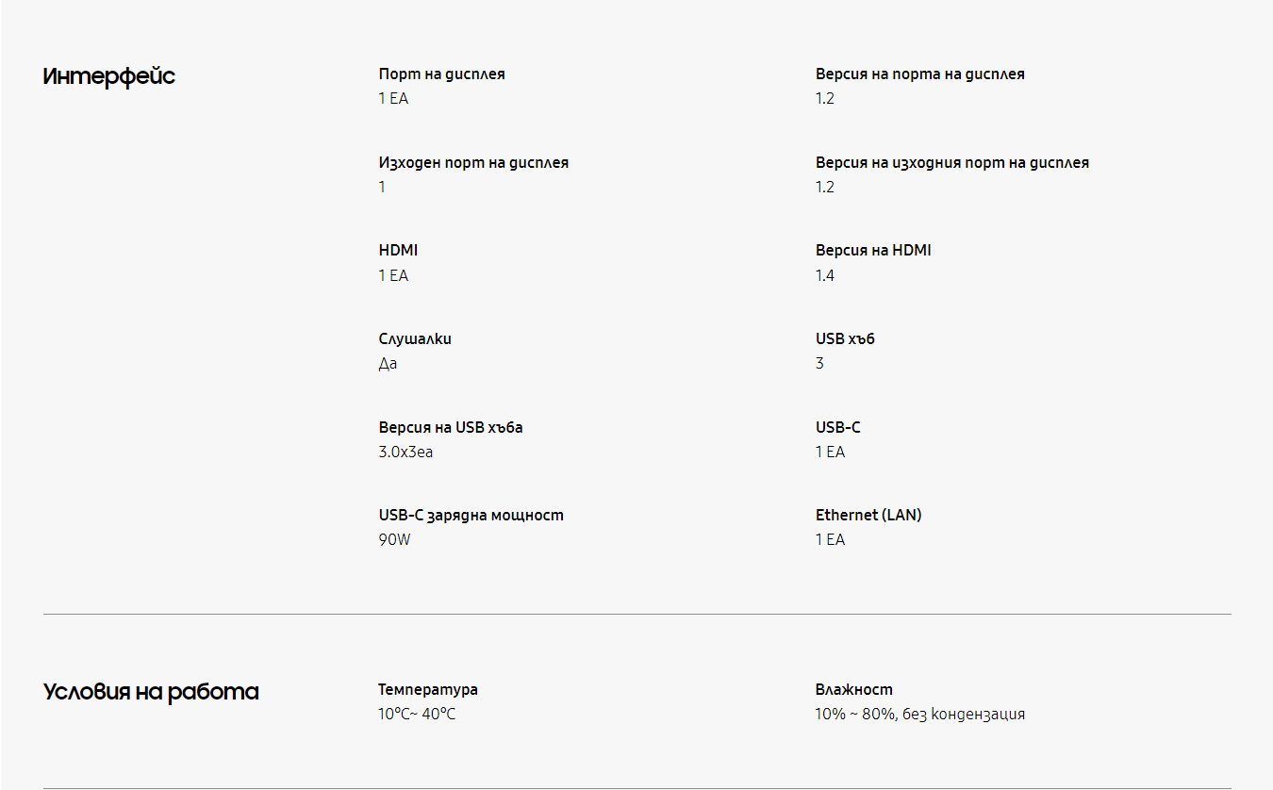The width and height of the screenshot is (1273, 790).
Task: Select the Порт на дисплея label
Action: [441, 74]
